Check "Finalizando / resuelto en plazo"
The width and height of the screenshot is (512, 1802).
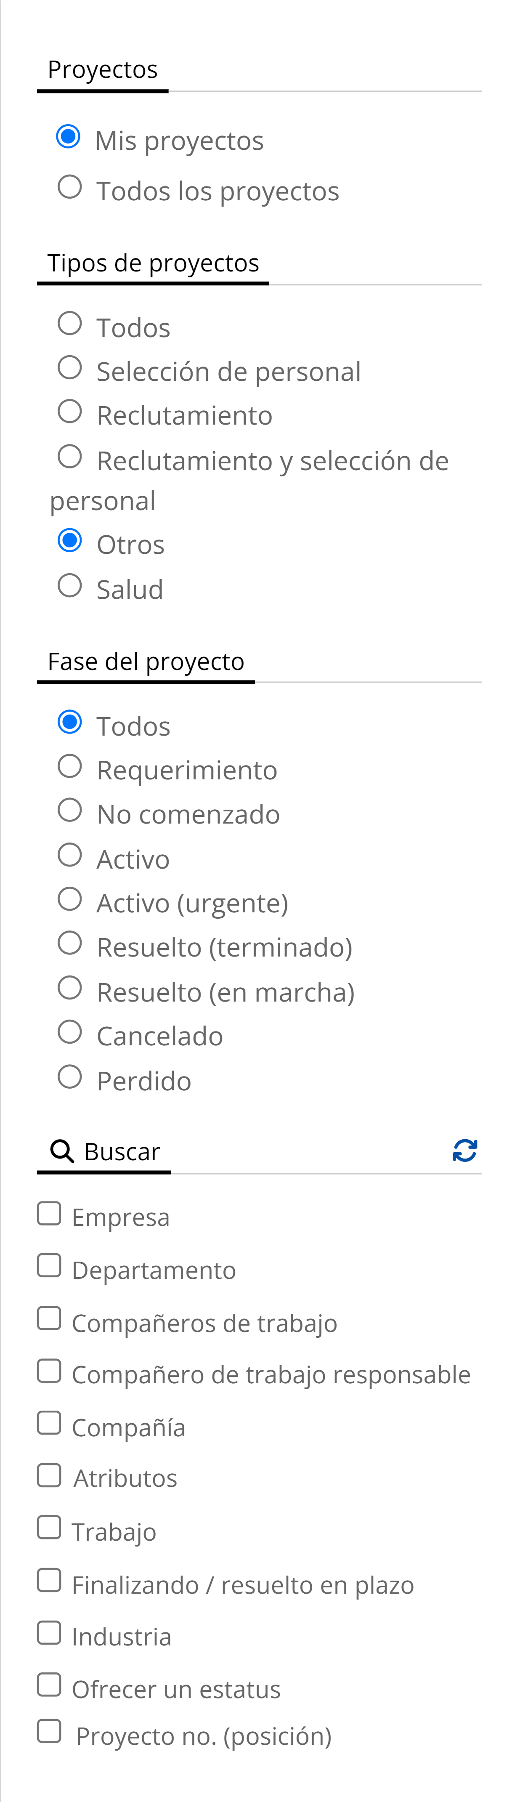point(49,1579)
